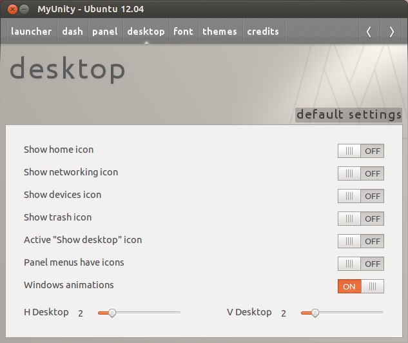Click the "Windows animations" label
The width and height of the screenshot is (408, 343).
(69, 285)
